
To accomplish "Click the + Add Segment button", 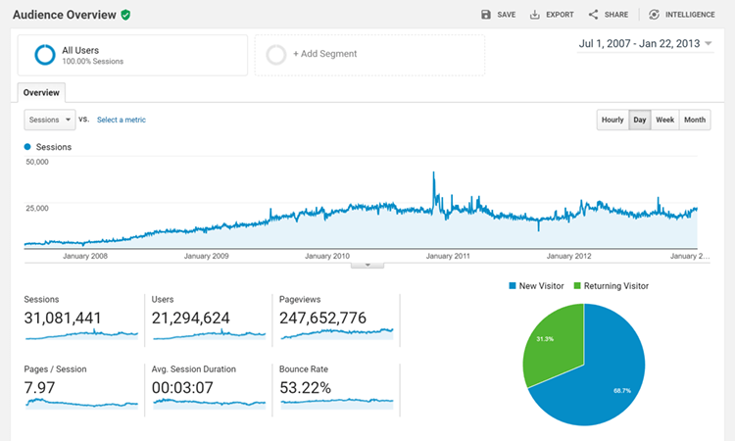I will coord(324,54).
